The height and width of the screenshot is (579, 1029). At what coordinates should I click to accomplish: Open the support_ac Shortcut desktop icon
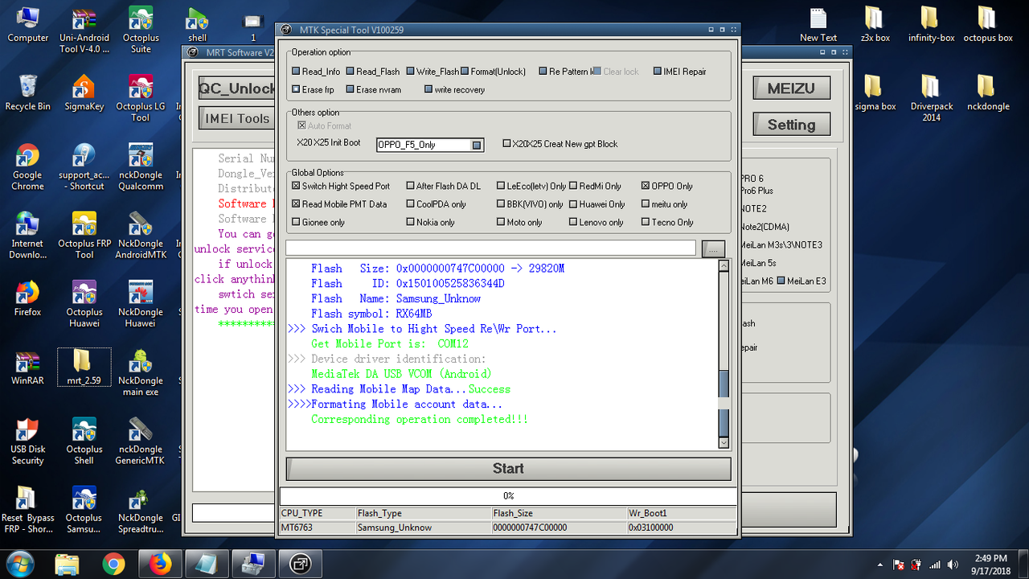click(84, 167)
